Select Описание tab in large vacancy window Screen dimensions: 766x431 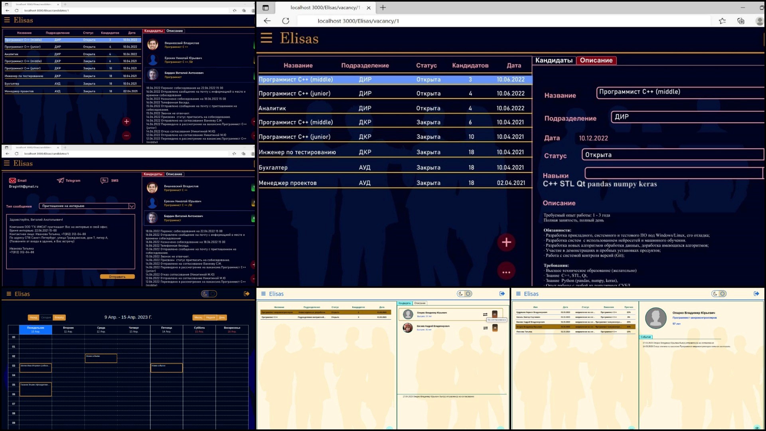coord(596,60)
